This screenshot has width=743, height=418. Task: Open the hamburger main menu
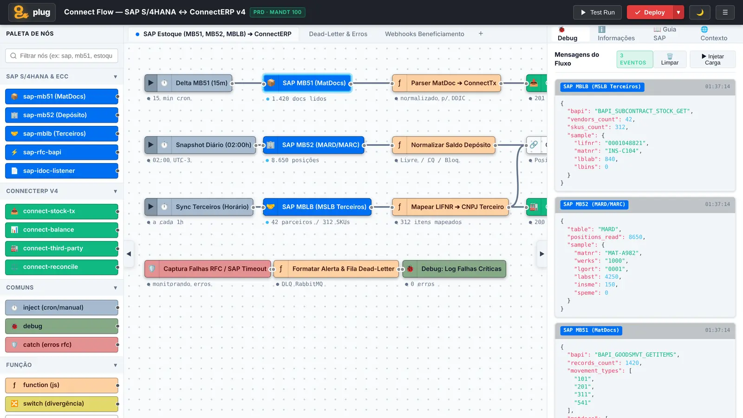(x=725, y=13)
